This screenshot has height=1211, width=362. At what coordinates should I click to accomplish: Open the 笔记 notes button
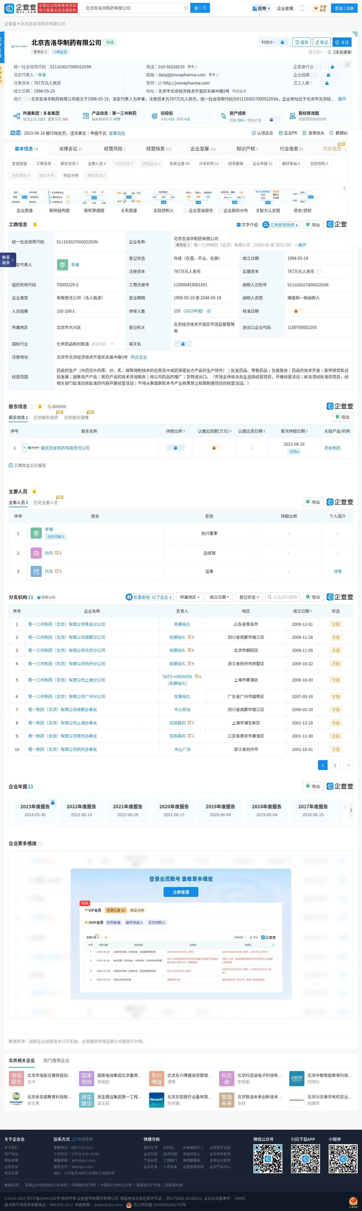[x=322, y=42]
